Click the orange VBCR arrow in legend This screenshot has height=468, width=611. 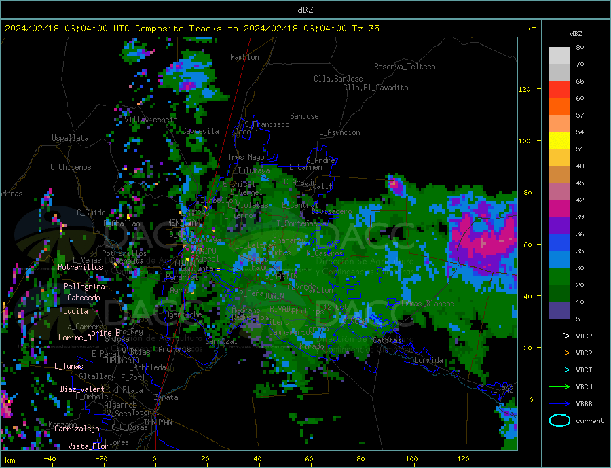tap(559, 353)
